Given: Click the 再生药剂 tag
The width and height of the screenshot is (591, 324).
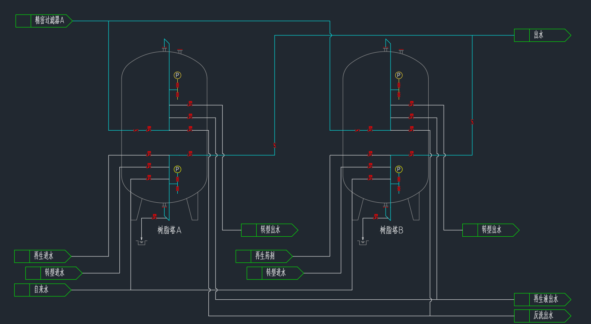Looking at the screenshot, I should pos(264,256).
